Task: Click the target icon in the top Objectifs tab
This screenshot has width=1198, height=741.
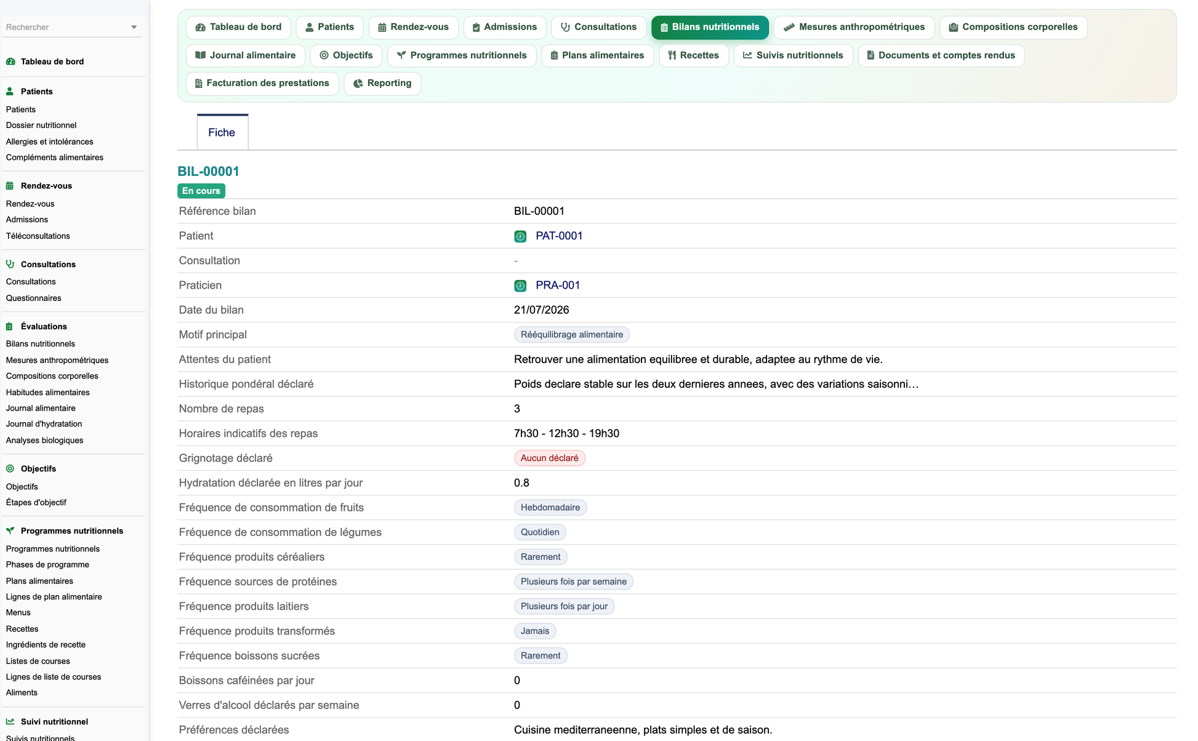Action: [324, 55]
